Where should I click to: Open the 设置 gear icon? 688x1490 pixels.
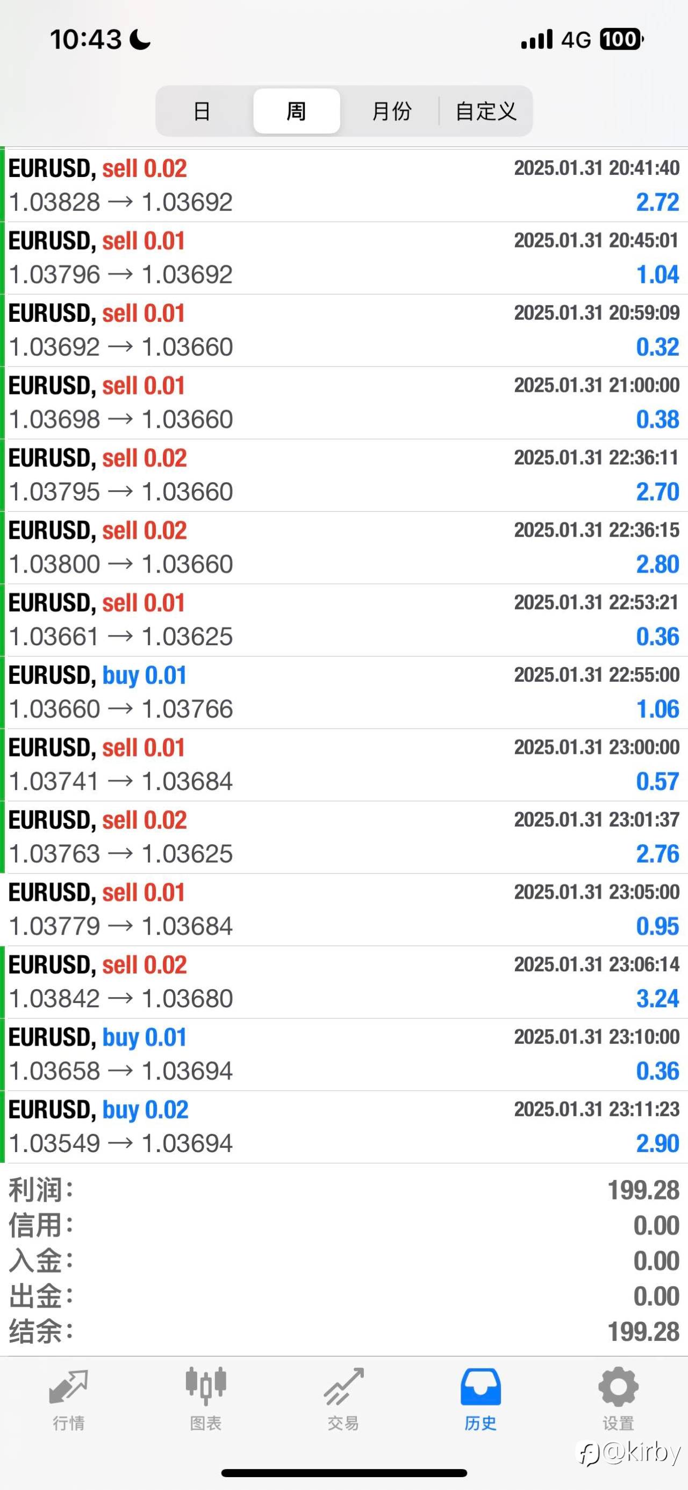tap(618, 1388)
